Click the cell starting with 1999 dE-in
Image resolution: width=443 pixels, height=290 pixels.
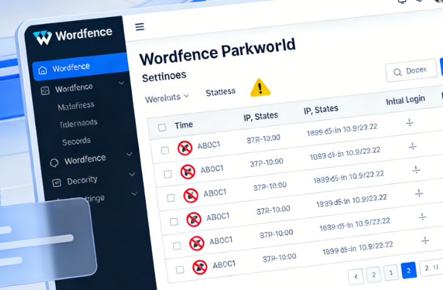351,200
